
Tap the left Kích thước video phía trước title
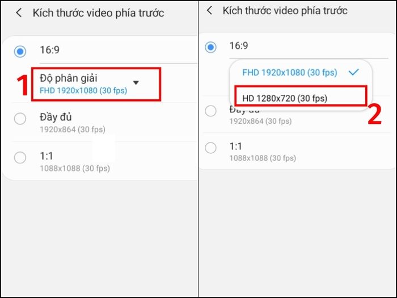tap(99, 13)
